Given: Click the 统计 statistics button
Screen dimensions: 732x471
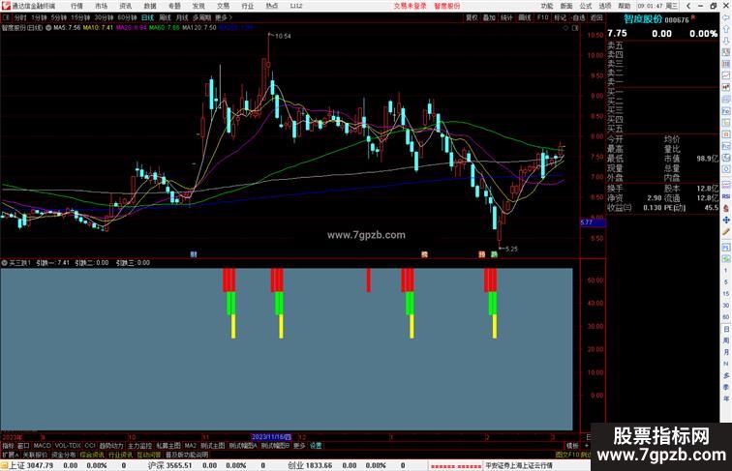Looking at the screenshot, I should (506, 17).
